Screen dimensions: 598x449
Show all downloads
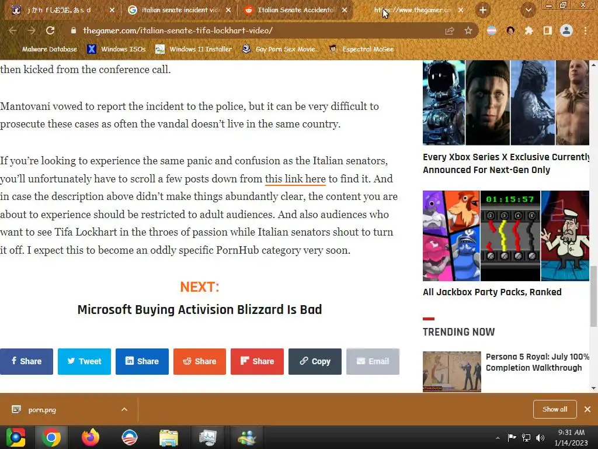coord(555,409)
